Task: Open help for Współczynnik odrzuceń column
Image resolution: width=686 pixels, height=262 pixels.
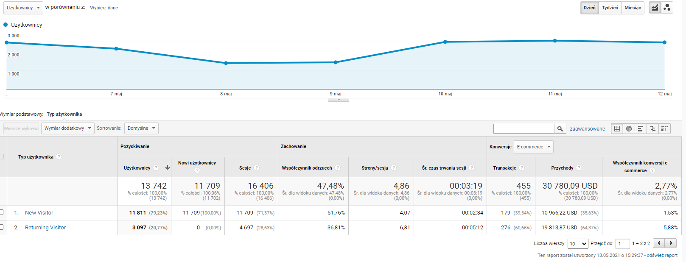Action: (338, 168)
